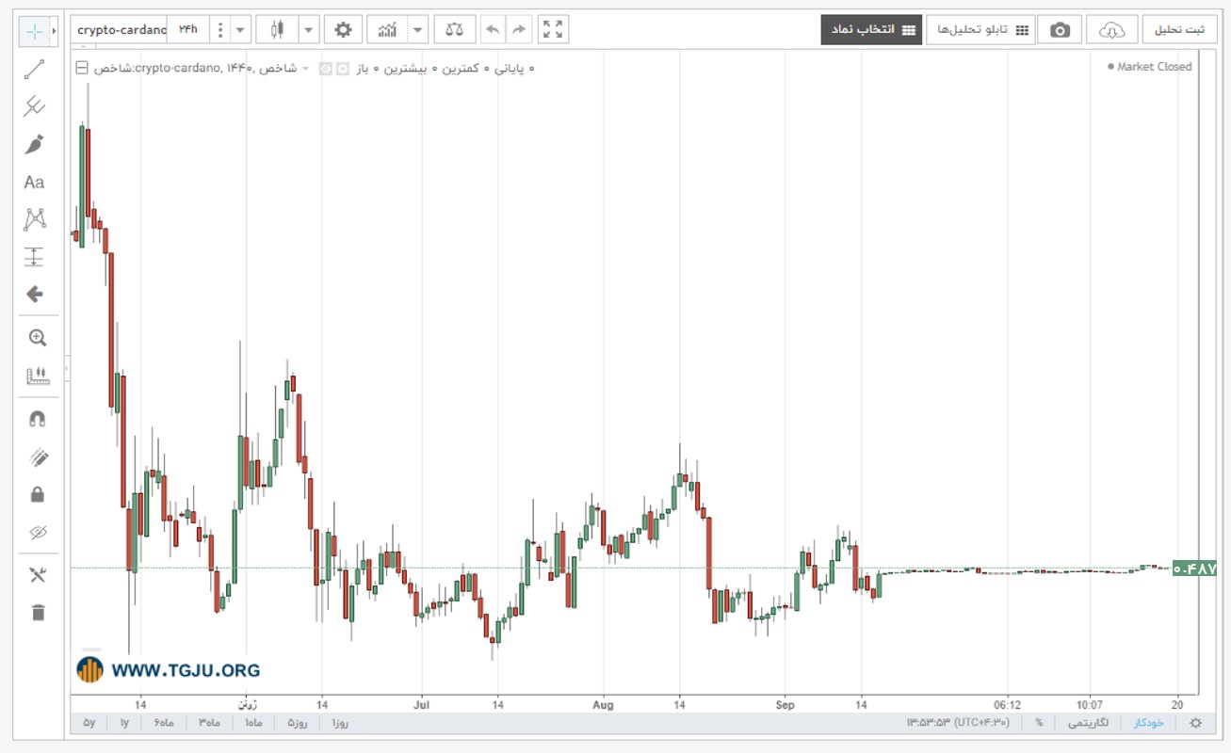Click the انتخاب نماد symbol selection button

point(869,30)
